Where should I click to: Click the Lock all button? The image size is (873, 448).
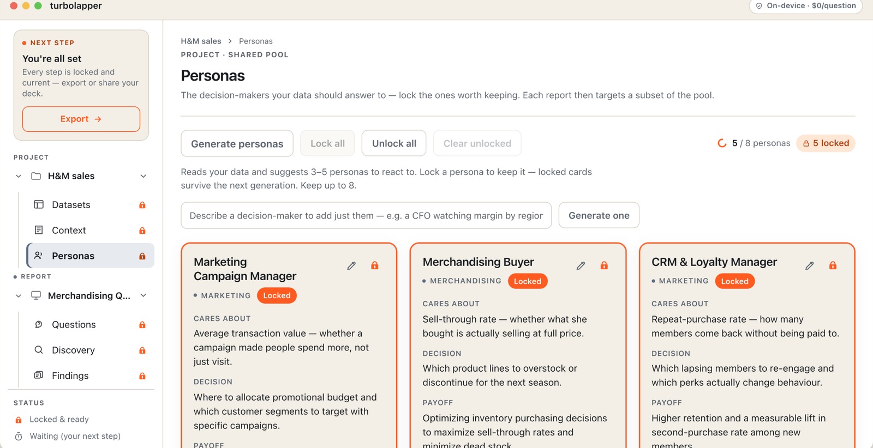[x=327, y=143]
